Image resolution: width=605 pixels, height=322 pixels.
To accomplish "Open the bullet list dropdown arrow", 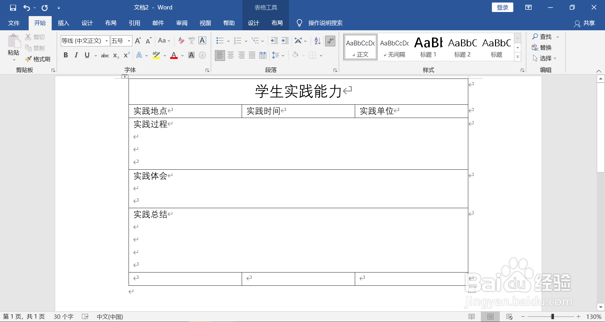I will [x=228, y=41].
